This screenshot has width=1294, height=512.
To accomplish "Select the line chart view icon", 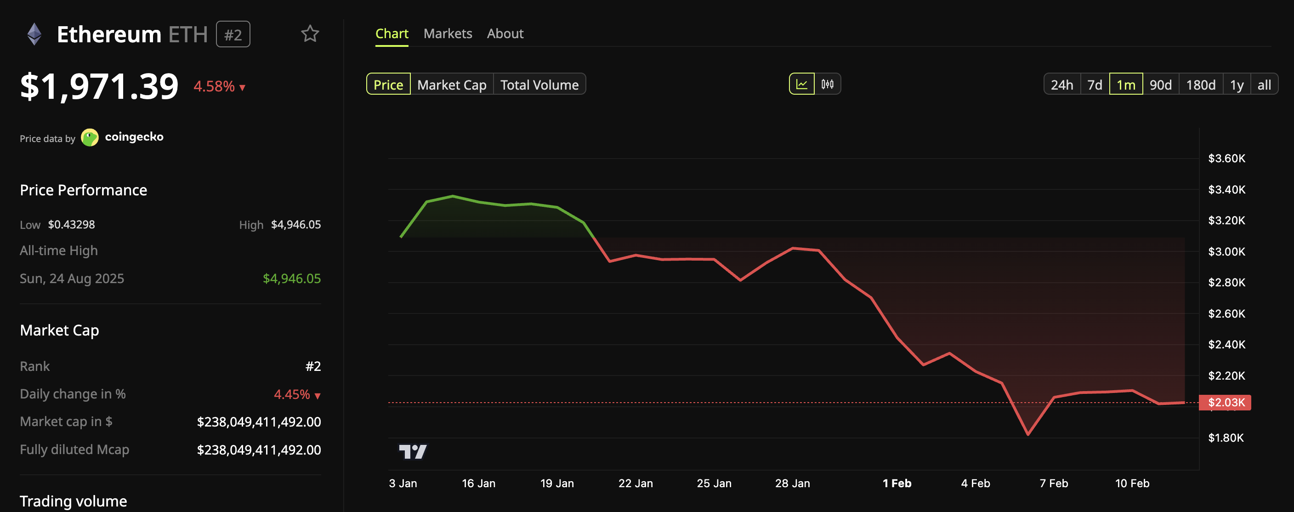I will pos(802,84).
